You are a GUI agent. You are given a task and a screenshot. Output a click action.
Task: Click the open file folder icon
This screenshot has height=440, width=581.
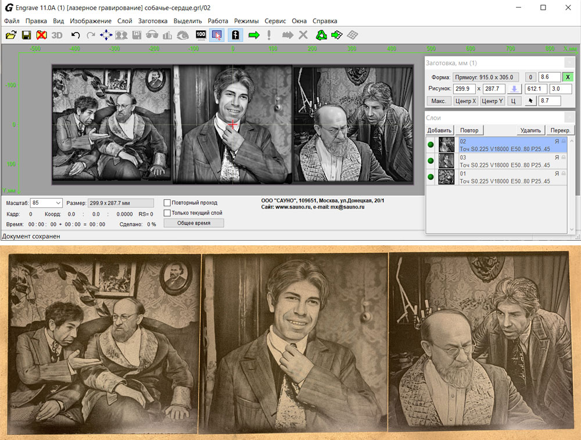pyautogui.click(x=10, y=35)
